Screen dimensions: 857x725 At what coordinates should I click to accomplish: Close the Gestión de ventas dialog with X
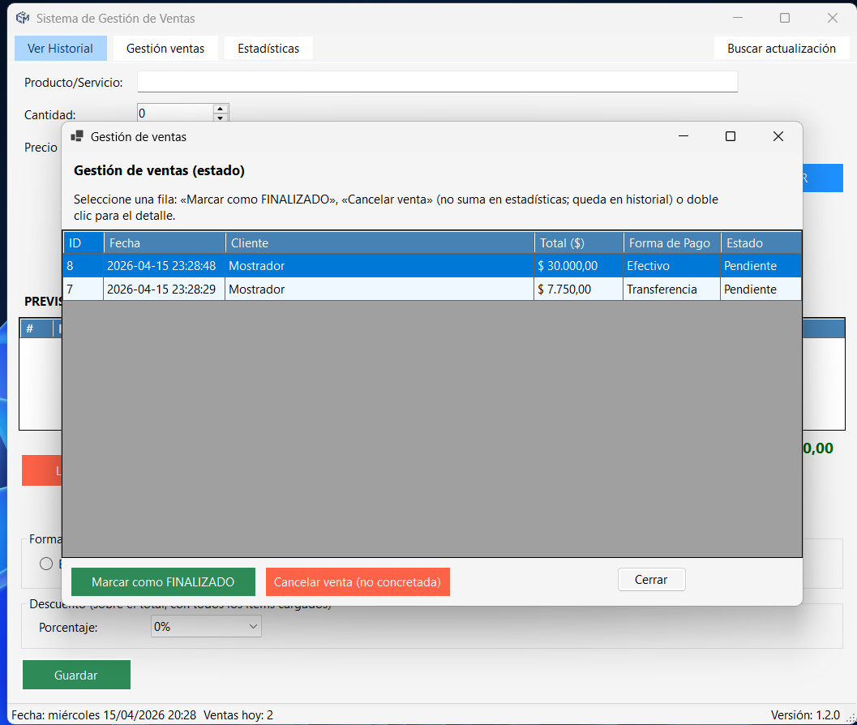pyautogui.click(x=778, y=136)
